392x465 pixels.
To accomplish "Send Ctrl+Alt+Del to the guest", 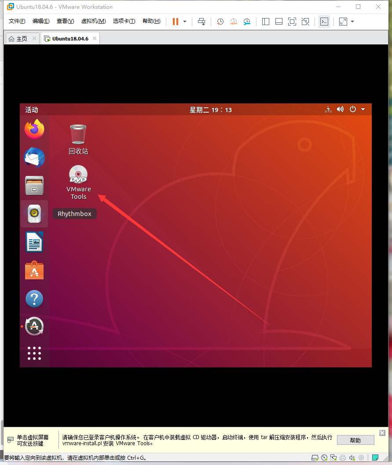I will point(202,22).
